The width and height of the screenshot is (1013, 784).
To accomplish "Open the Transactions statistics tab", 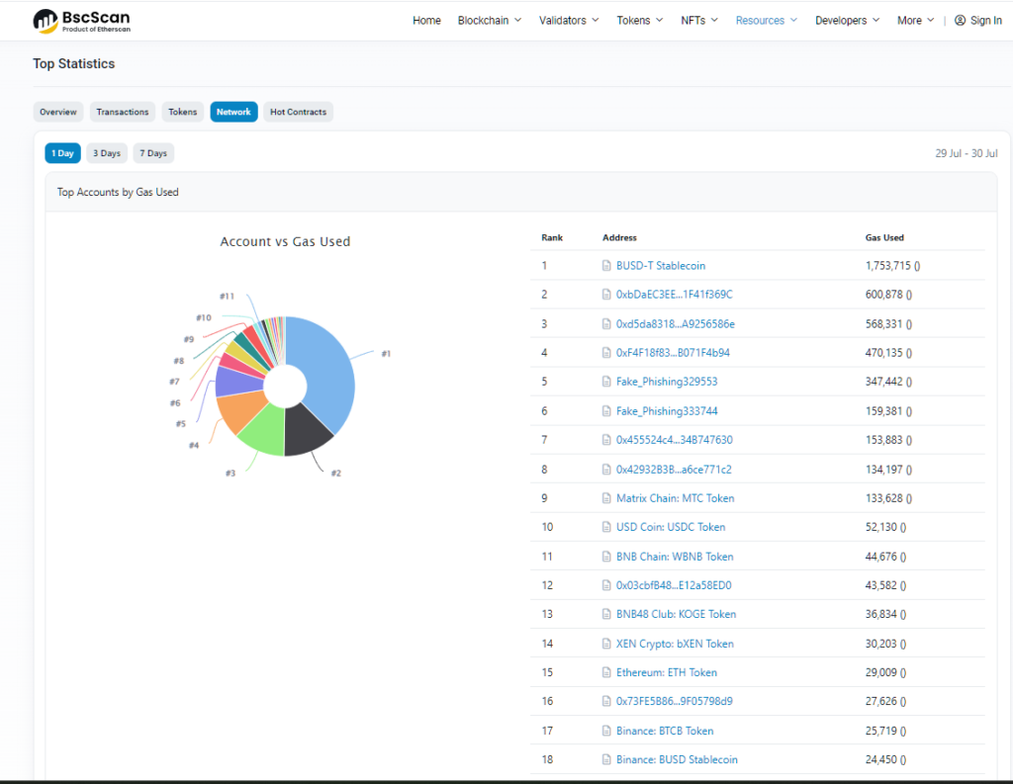I will [123, 112].
